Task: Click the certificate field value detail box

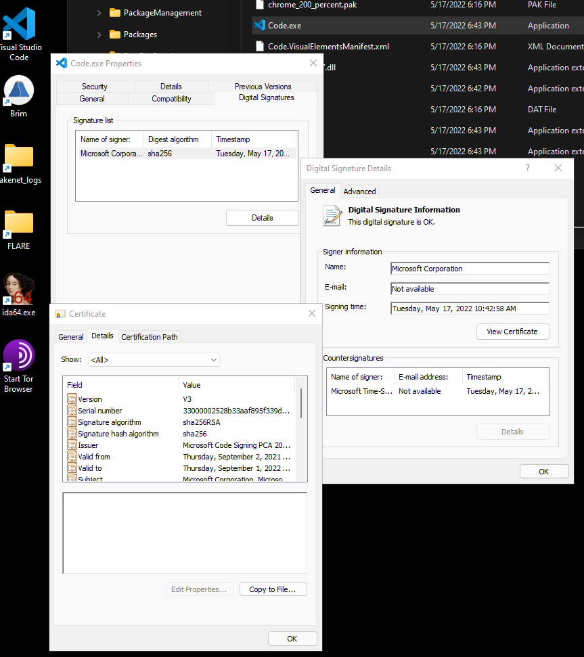Action: point(185,533)
